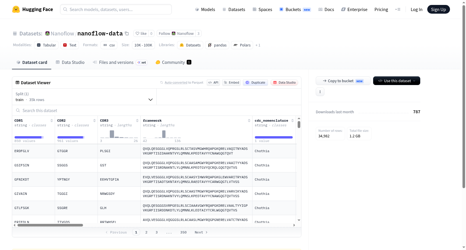Screen dimensions: 466x250
Task: Open Docs in the top navigation
Action: point(326,10)
